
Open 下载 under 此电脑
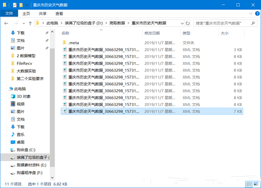(21, 127)
